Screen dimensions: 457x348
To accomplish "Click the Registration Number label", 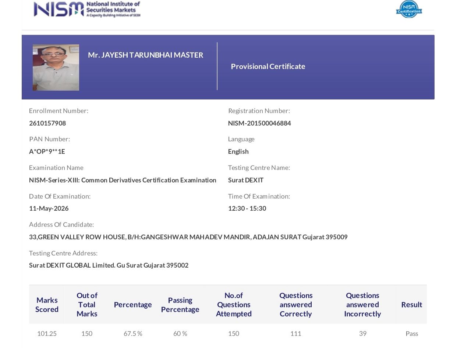I will (x=259, y=111).
